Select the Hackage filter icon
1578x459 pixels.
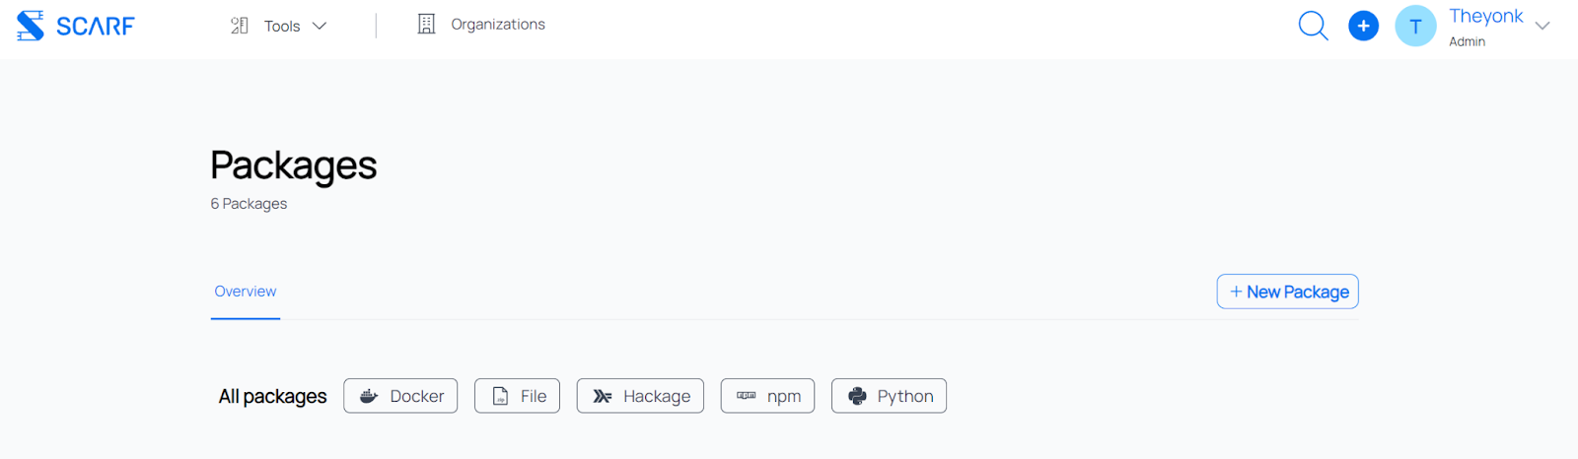[602, 396]
